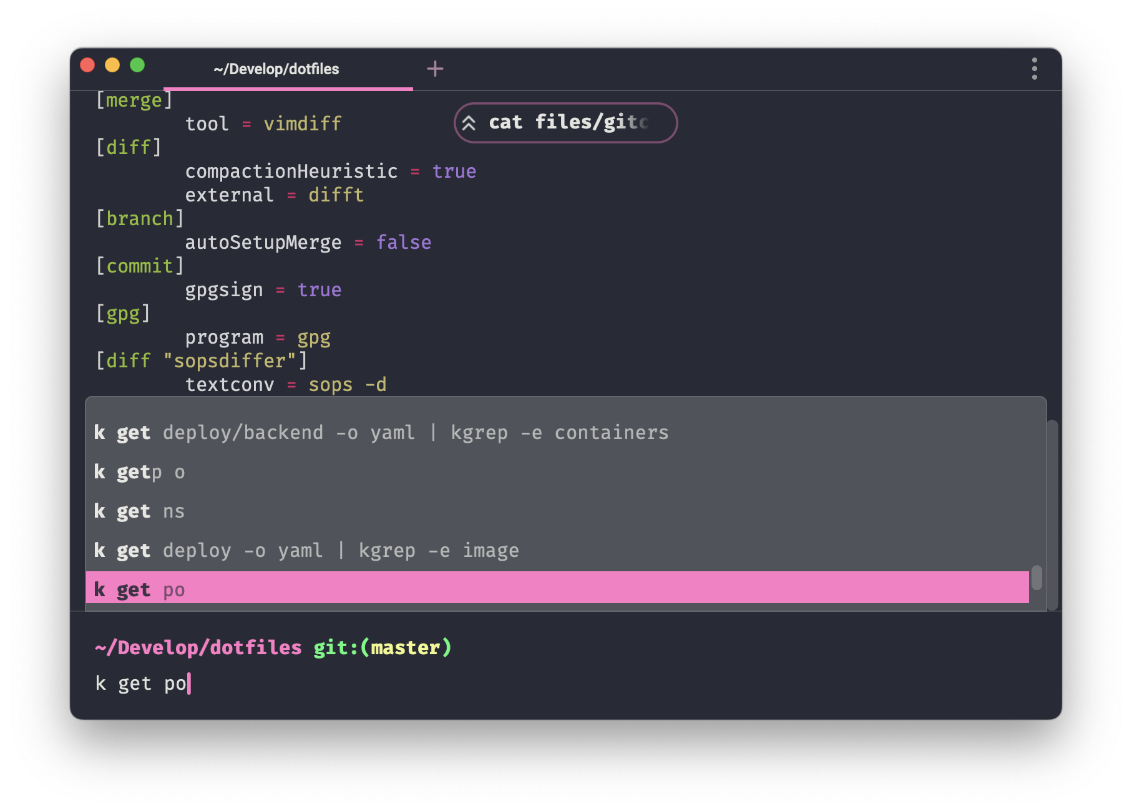Open the vertical three-dot menu
The width and height of the screenshot is (1132, 812).
[1034, 69]
